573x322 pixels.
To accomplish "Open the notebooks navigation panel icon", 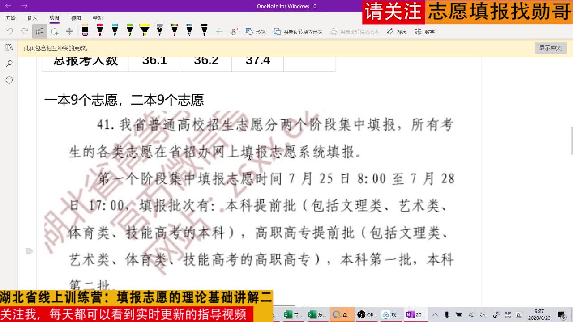I will tap(9, 47).
